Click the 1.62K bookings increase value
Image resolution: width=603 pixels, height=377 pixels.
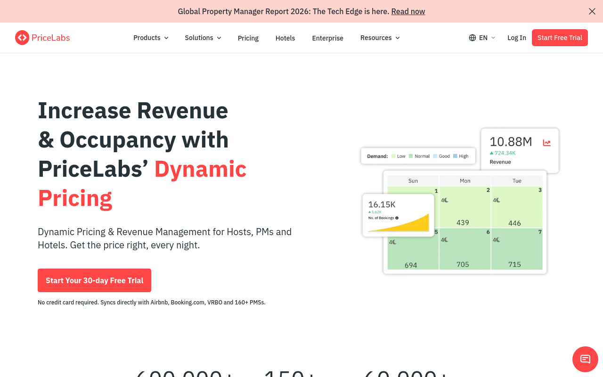tap(376, 212)
